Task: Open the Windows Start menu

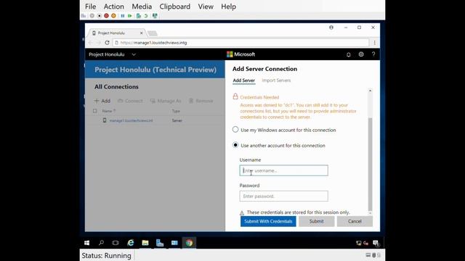Action: [86, 243]
